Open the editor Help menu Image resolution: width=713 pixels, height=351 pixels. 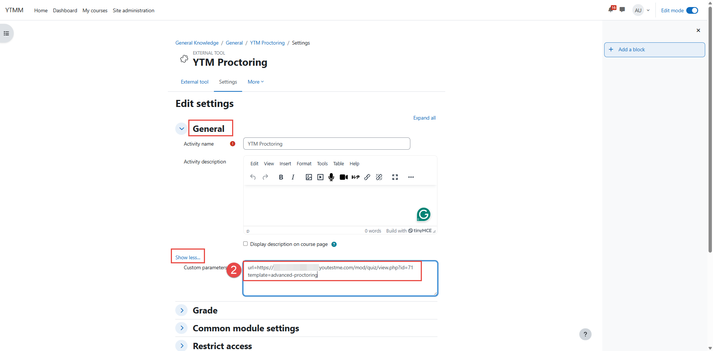pos(355,164)
